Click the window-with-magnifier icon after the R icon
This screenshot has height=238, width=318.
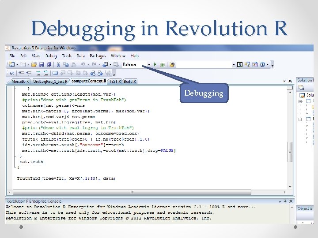pyautogui.click(x=247, y=64)
